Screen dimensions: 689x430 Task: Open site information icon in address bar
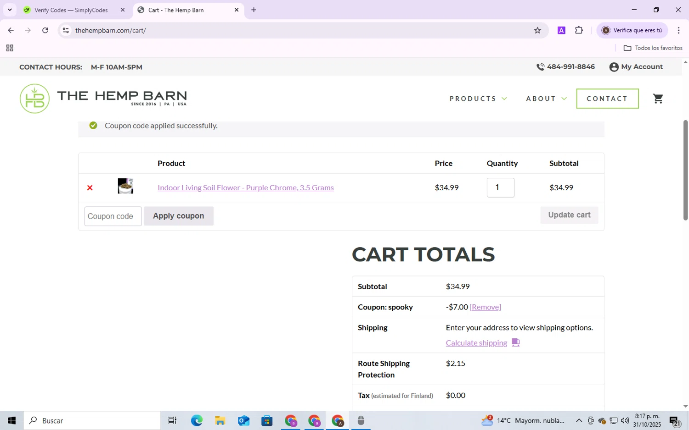[x=66, y=30]
